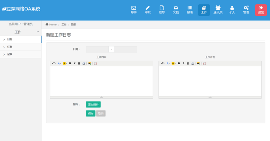Click the start date input field

coord(97,50)
